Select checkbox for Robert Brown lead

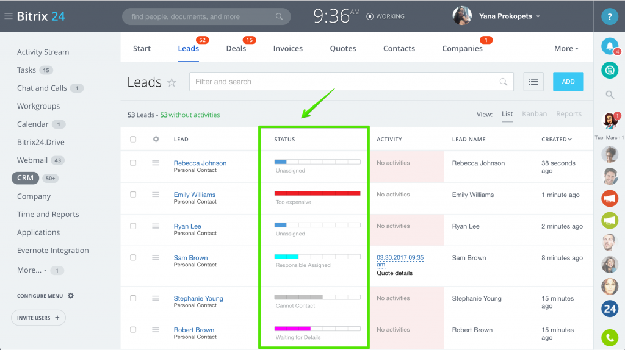133,330
